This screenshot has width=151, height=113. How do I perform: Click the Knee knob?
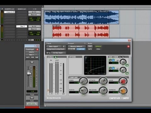pyautogui.click(x=83, y=81)
